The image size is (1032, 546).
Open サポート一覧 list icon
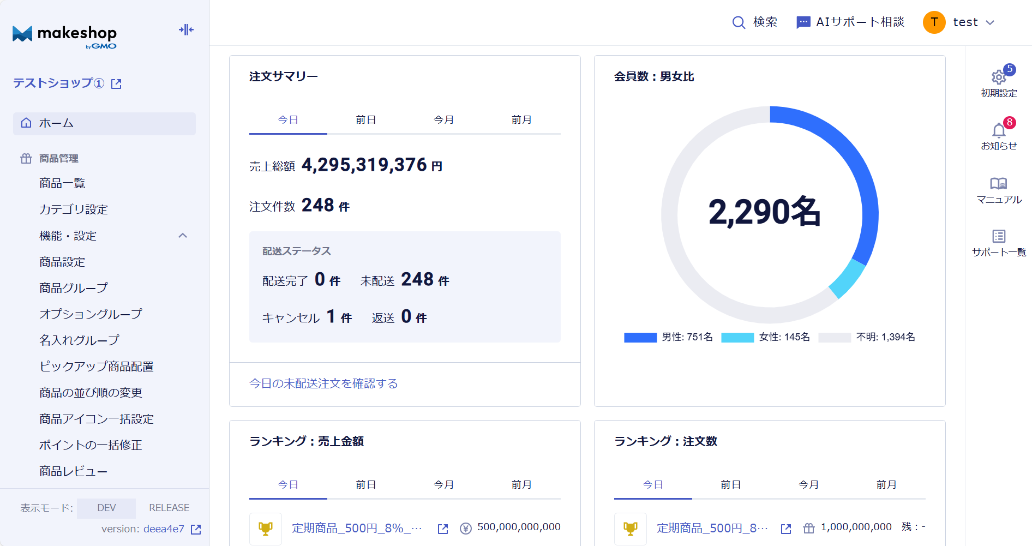pos(998,236)
